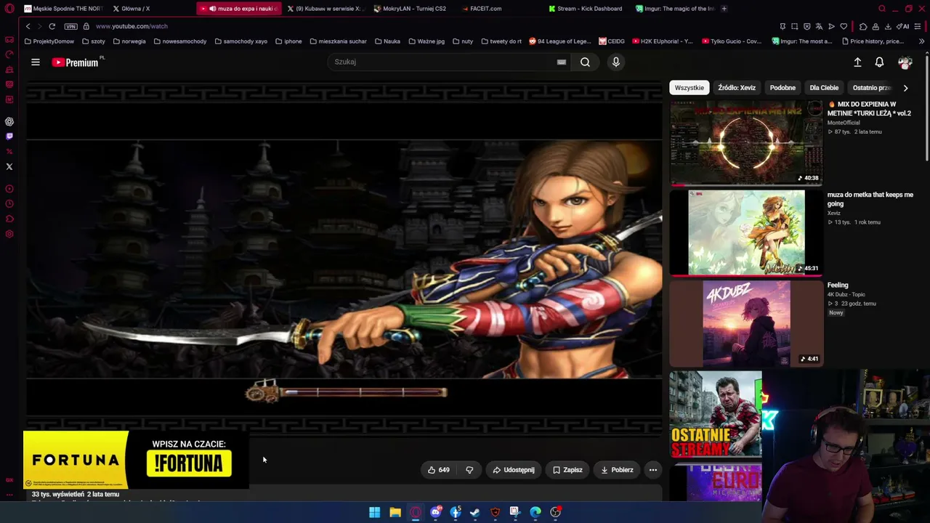Open the Nauka bookmark folder
The image size is (930, 523).
(387, 41)
